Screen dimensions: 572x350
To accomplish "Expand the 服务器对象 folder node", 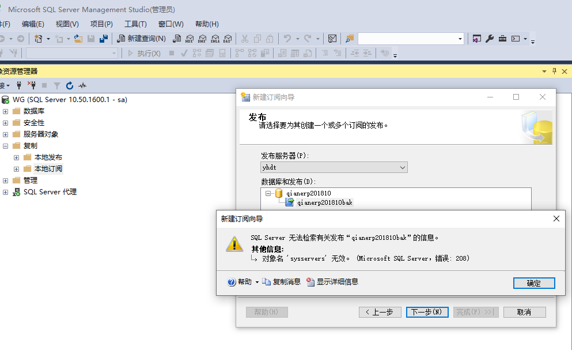I will pos(5,134).
